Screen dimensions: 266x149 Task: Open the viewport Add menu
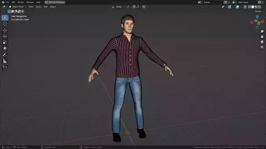pyautogui.click(x=46, y=7)
